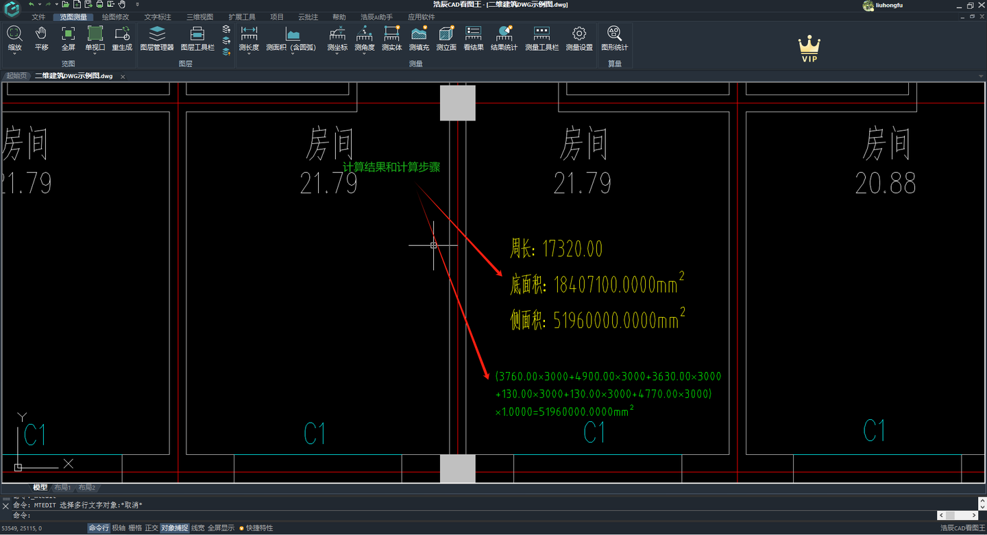Close the command line panel
Screen dimensions: 987x535
point(5,506)
